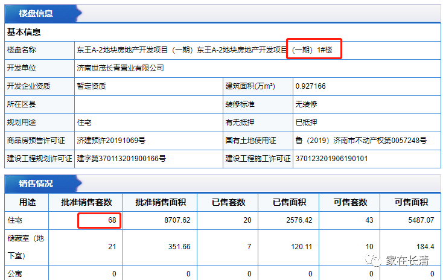The height and width of the screenshot is (280, 443).
Task: Click the 无装修 decoration standard value
Action: pyautogui.click(x=307, y=104)
